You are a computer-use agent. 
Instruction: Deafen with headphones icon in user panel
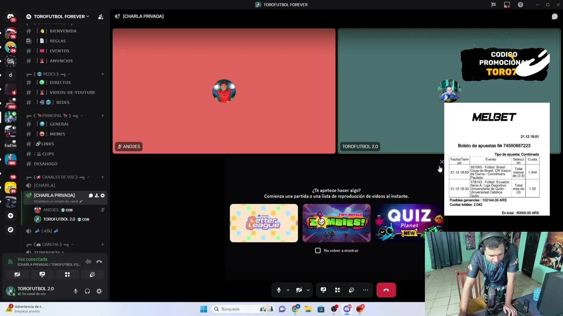(87, 291)
